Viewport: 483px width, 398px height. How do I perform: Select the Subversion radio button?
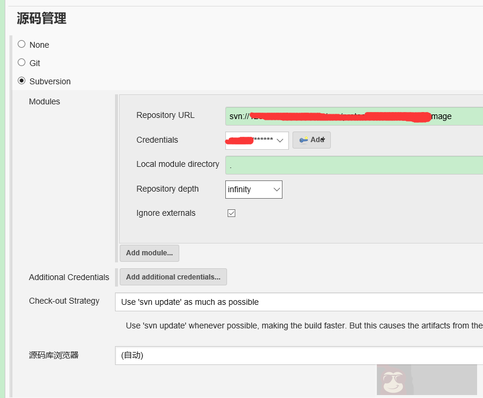(x=21, y=81)
